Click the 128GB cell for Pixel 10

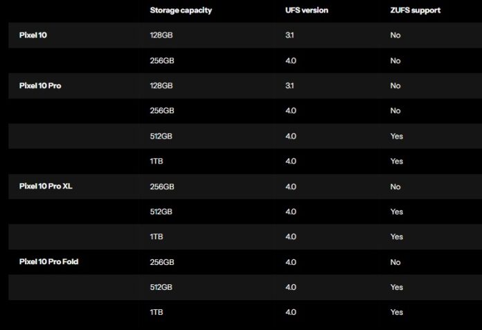(161, 35)
